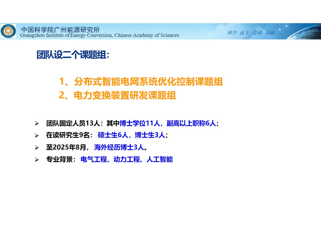Click the arrow bullet before 至2025年8月

click(x=37, y=148)
